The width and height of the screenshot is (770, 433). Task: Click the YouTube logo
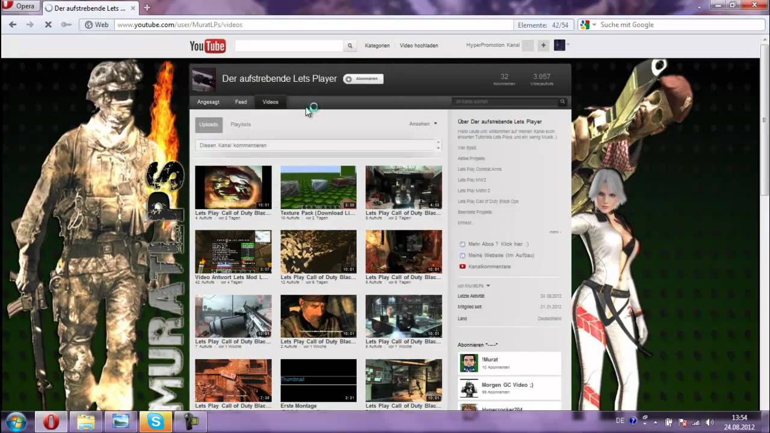click(x=208, y=46)
